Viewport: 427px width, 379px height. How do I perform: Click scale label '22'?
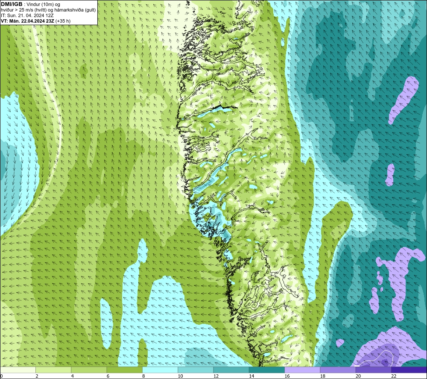click(394, 376)
